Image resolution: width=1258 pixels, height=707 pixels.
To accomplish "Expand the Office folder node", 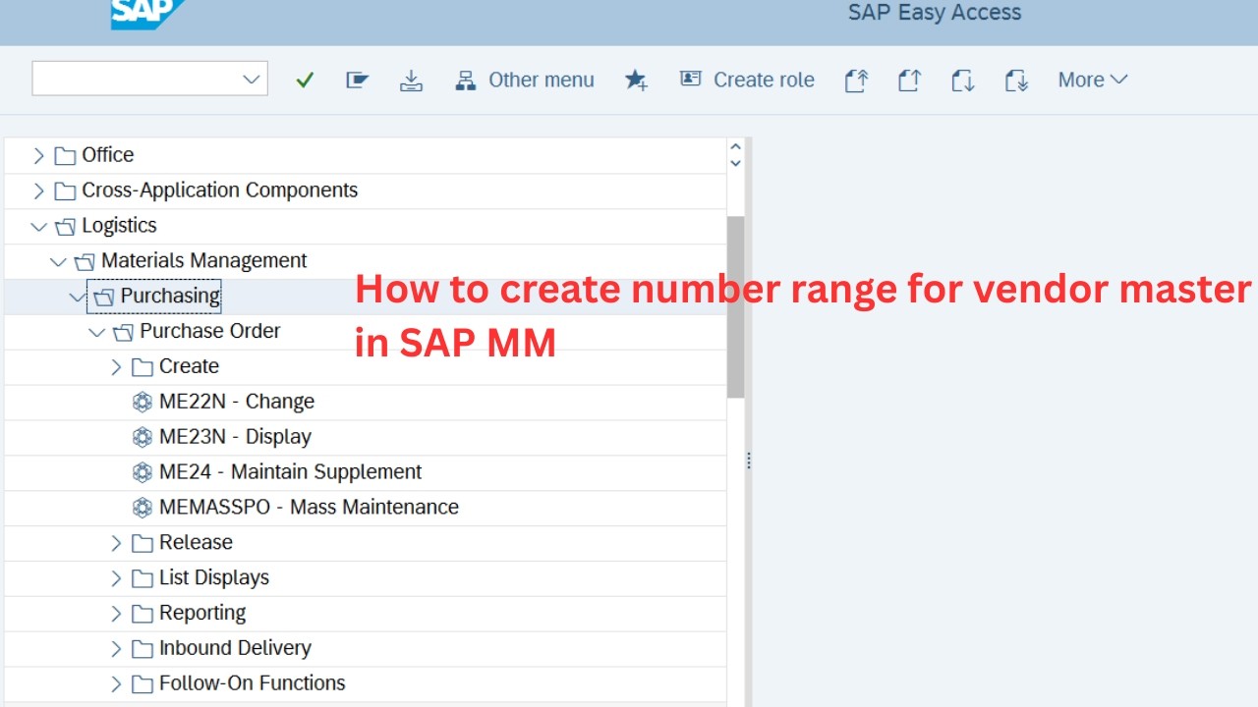I will 38,155.
